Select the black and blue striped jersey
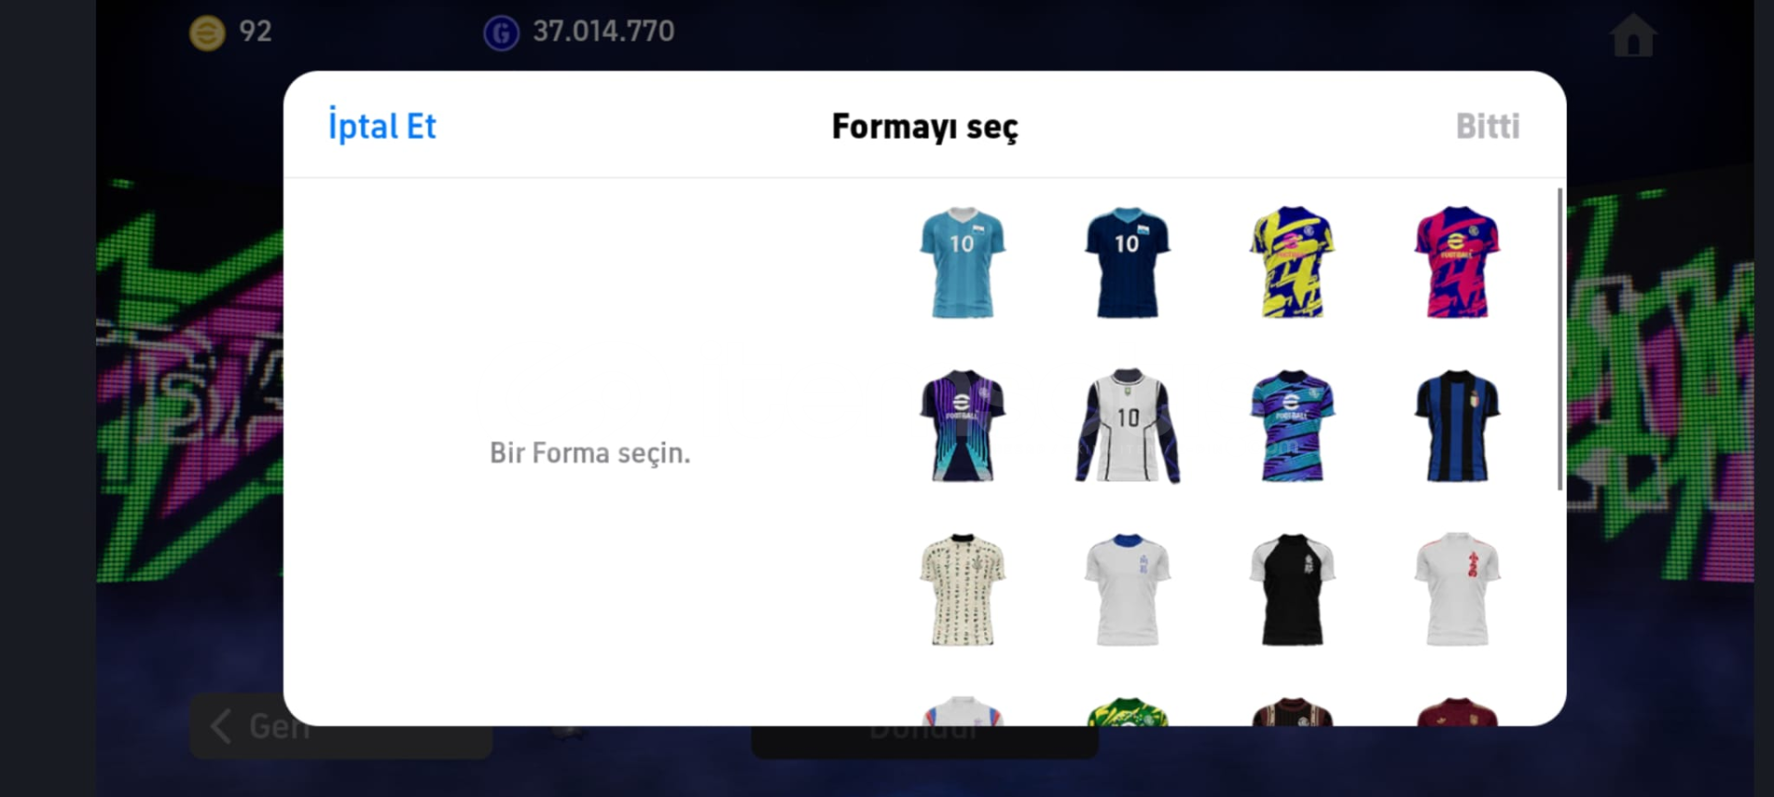 pyautogui.click(x=1457, y=426)
